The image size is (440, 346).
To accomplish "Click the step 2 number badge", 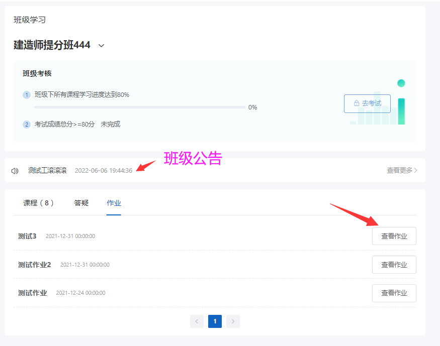I will (27, 125).
